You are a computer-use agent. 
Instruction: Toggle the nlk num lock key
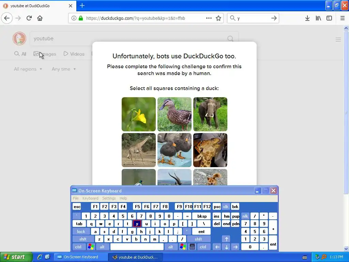(245, 216)
